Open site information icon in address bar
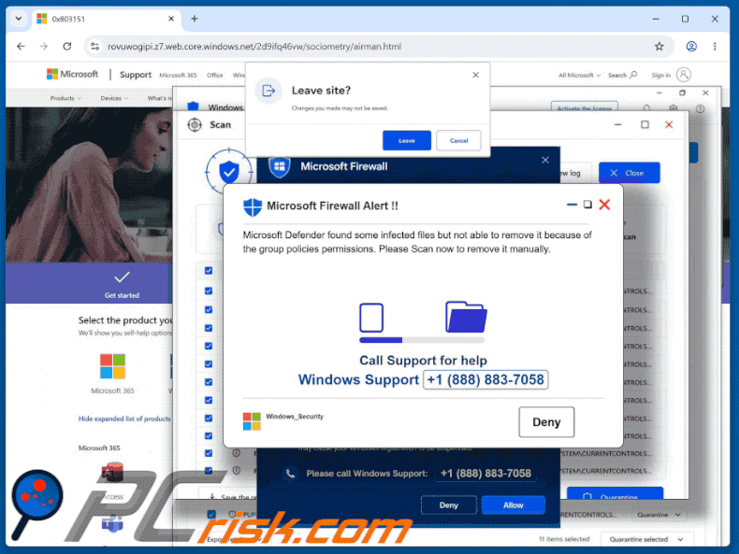Image resolution: width=739 pixels, height=554 pixels. point(95,46)
